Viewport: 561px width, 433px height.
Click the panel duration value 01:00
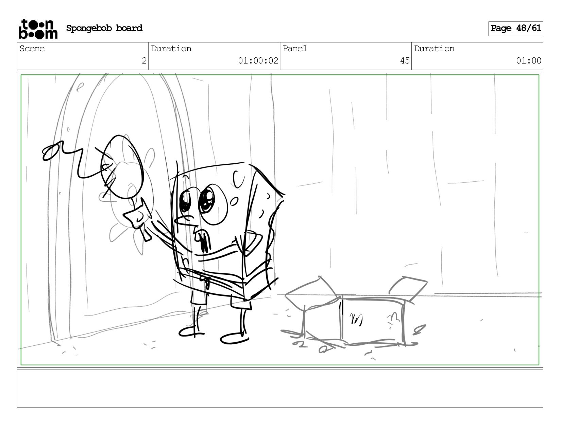pos(528,61)
